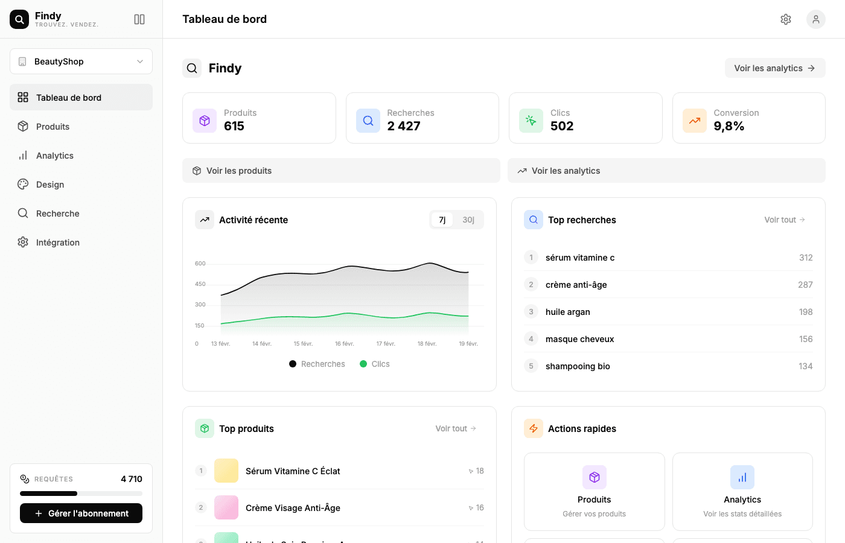Click the Top recherches search icon
The height and width of the screenshot is (543, 845).
[x=534, y=220]
